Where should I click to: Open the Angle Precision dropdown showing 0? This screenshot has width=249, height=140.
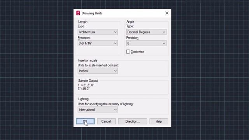click(x=146, y=43)
